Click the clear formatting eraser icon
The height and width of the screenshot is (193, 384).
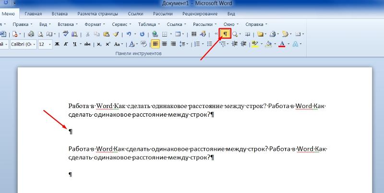click(x=144, y=44)
